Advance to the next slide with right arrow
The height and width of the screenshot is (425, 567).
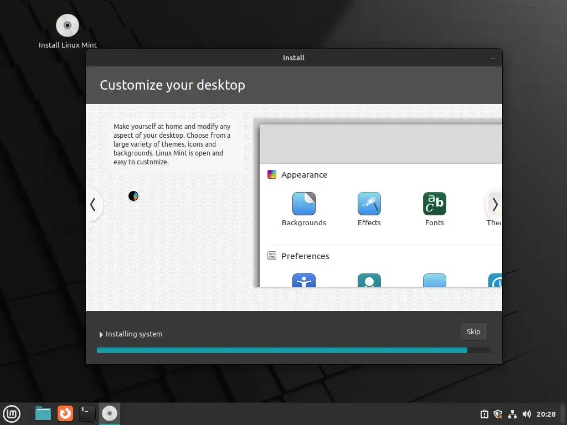[494, 205]
